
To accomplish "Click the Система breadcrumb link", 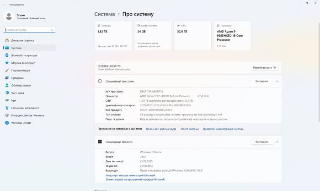I will tap(105, 14).
